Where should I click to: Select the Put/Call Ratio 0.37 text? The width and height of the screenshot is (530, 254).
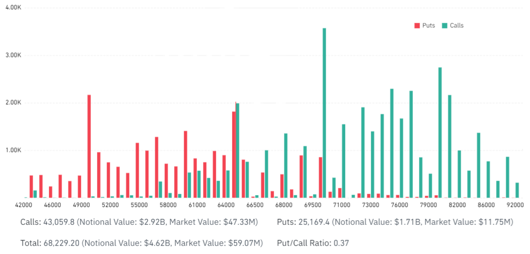click(313, 243)
